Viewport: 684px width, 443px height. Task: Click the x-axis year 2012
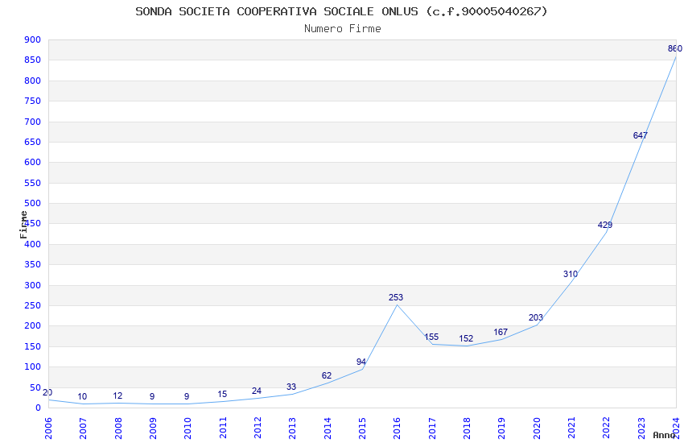(x=258, y=428)
